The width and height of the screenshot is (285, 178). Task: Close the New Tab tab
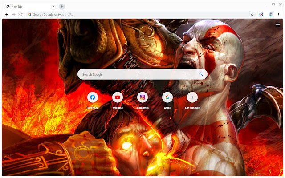(x=53, y=7)
